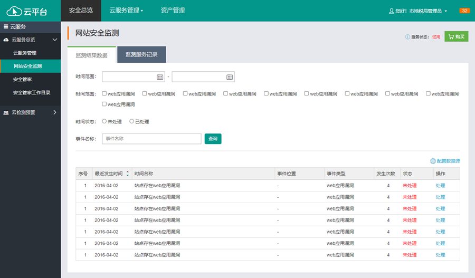
Task: Open the end date calendar picker icon
Action: [x=230, y=77]
